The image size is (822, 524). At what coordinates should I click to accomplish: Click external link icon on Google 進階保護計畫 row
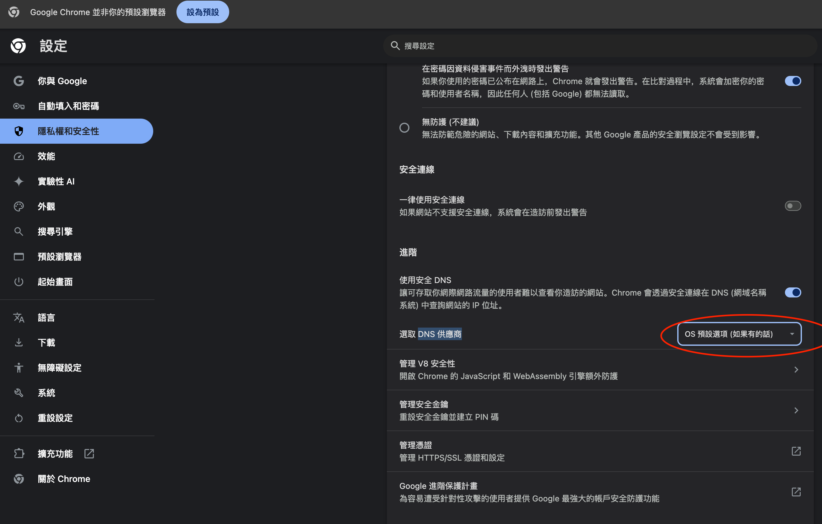click(796, 492)
